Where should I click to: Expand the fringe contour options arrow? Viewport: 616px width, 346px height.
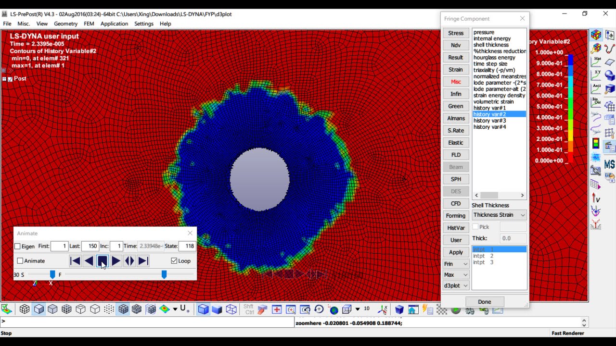coord(175,309)
